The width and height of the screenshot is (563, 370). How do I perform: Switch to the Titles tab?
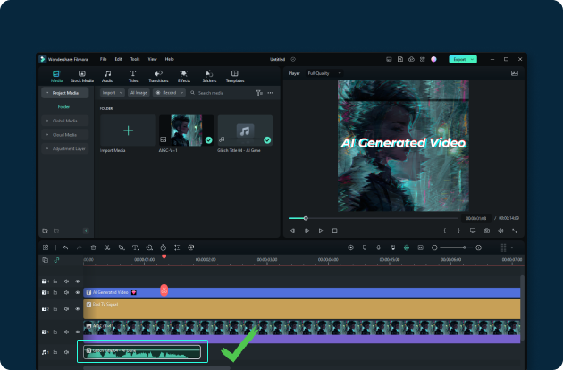[133, 77]
